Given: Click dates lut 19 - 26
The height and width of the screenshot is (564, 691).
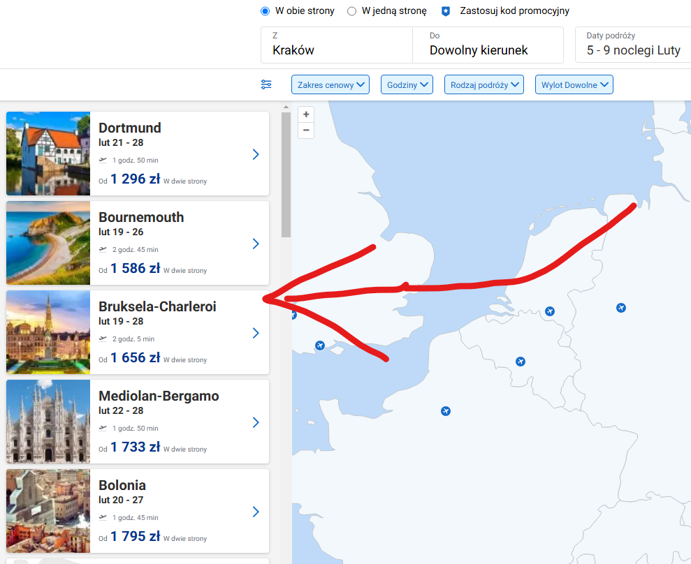Looking at the screenshot, I should click(x=121, y=232).
